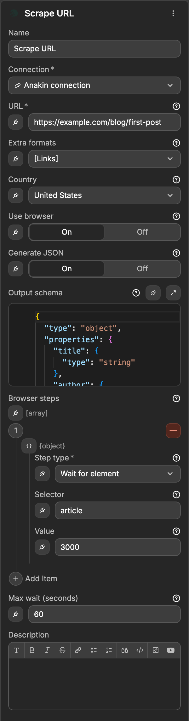The image size is (189, 721).
Task: Show help for Value field
Action: pos(176,531)
